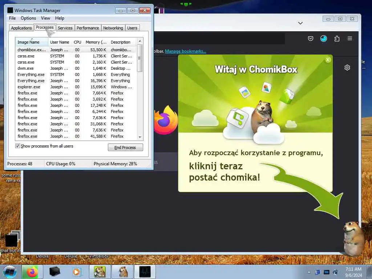Open Windows Media Player from taskbar
Image resolution: width=372 pixels, height=279 pixels.
click(76, 272)
